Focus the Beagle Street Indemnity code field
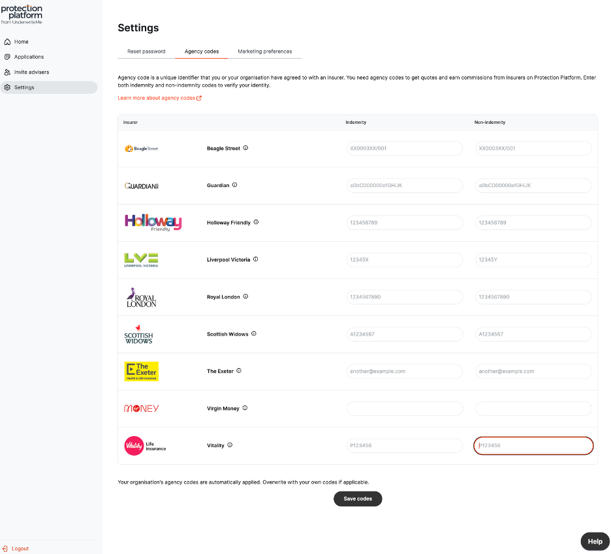 405,148
